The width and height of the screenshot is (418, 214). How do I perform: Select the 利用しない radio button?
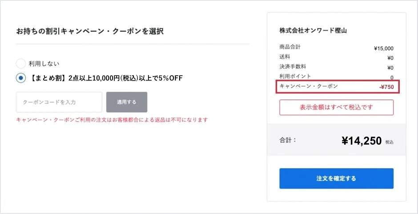point(21,64)
